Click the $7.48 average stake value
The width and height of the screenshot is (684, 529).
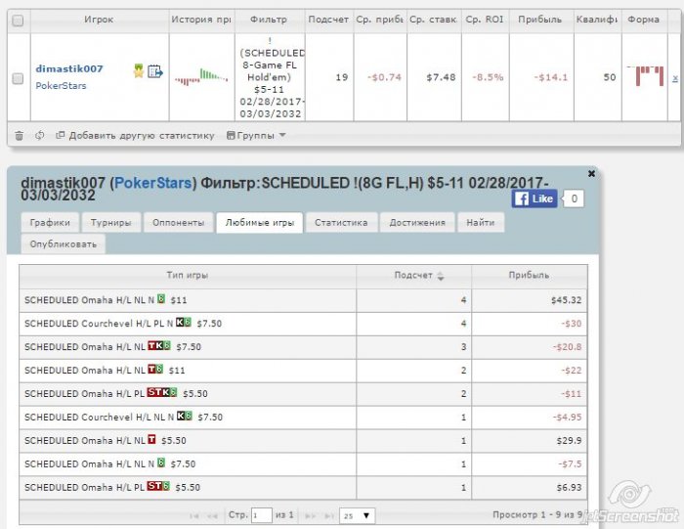[x=441, y=77]
